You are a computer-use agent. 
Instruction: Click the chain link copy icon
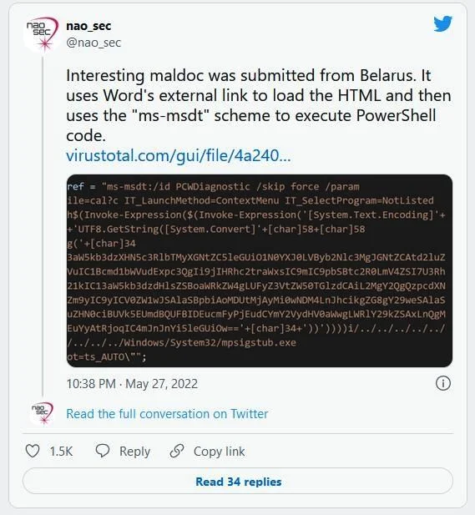[177, 451]
